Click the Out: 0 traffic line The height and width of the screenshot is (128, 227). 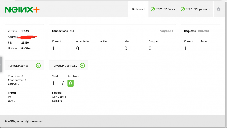[x=11, y=101]
